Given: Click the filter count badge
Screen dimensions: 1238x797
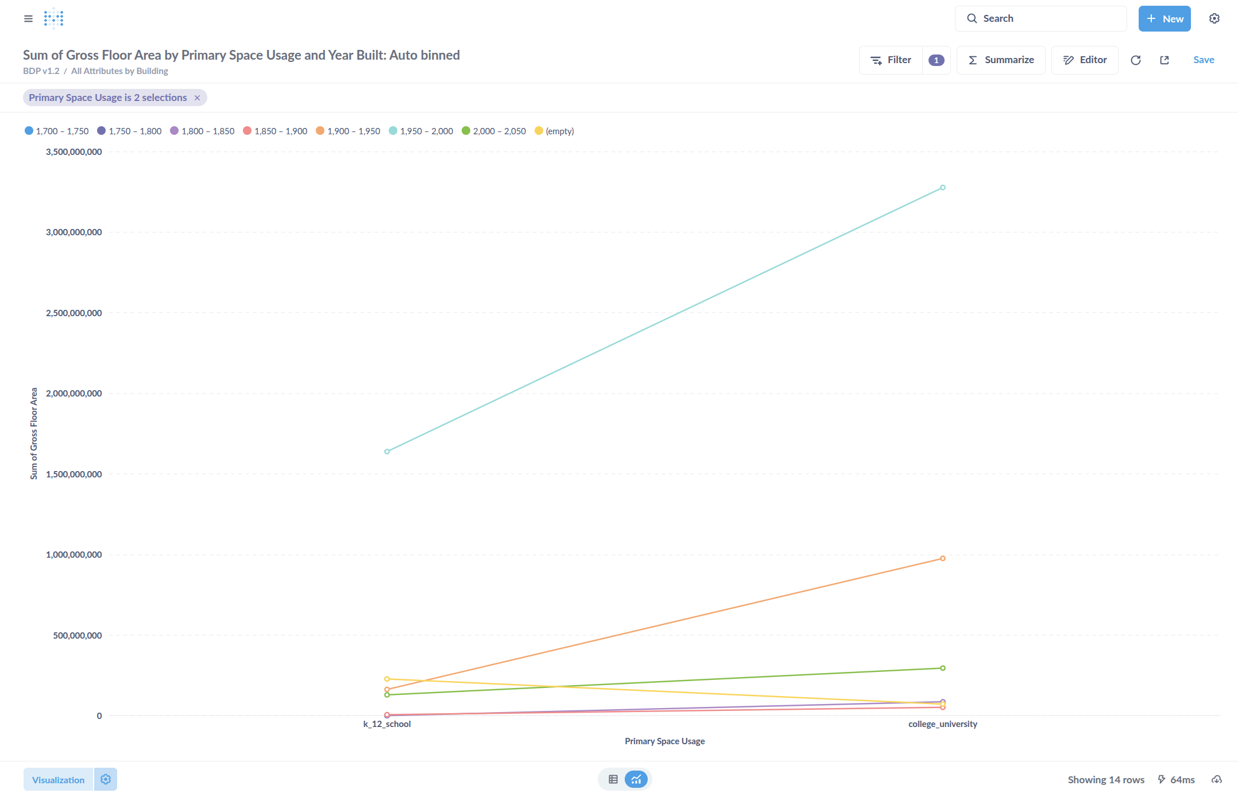Looking at the screenshot, I should tap(936, 60).
